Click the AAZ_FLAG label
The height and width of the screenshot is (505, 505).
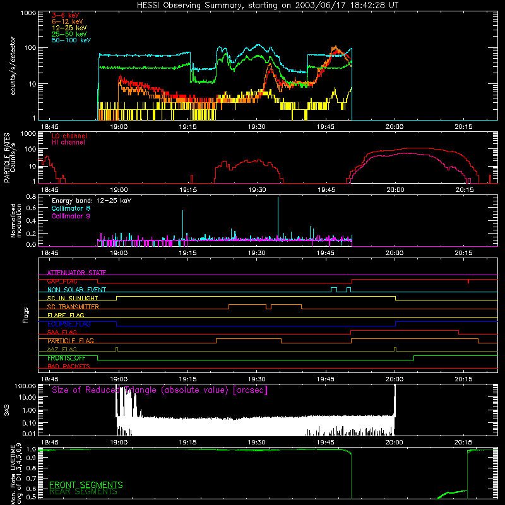point(62,350)
